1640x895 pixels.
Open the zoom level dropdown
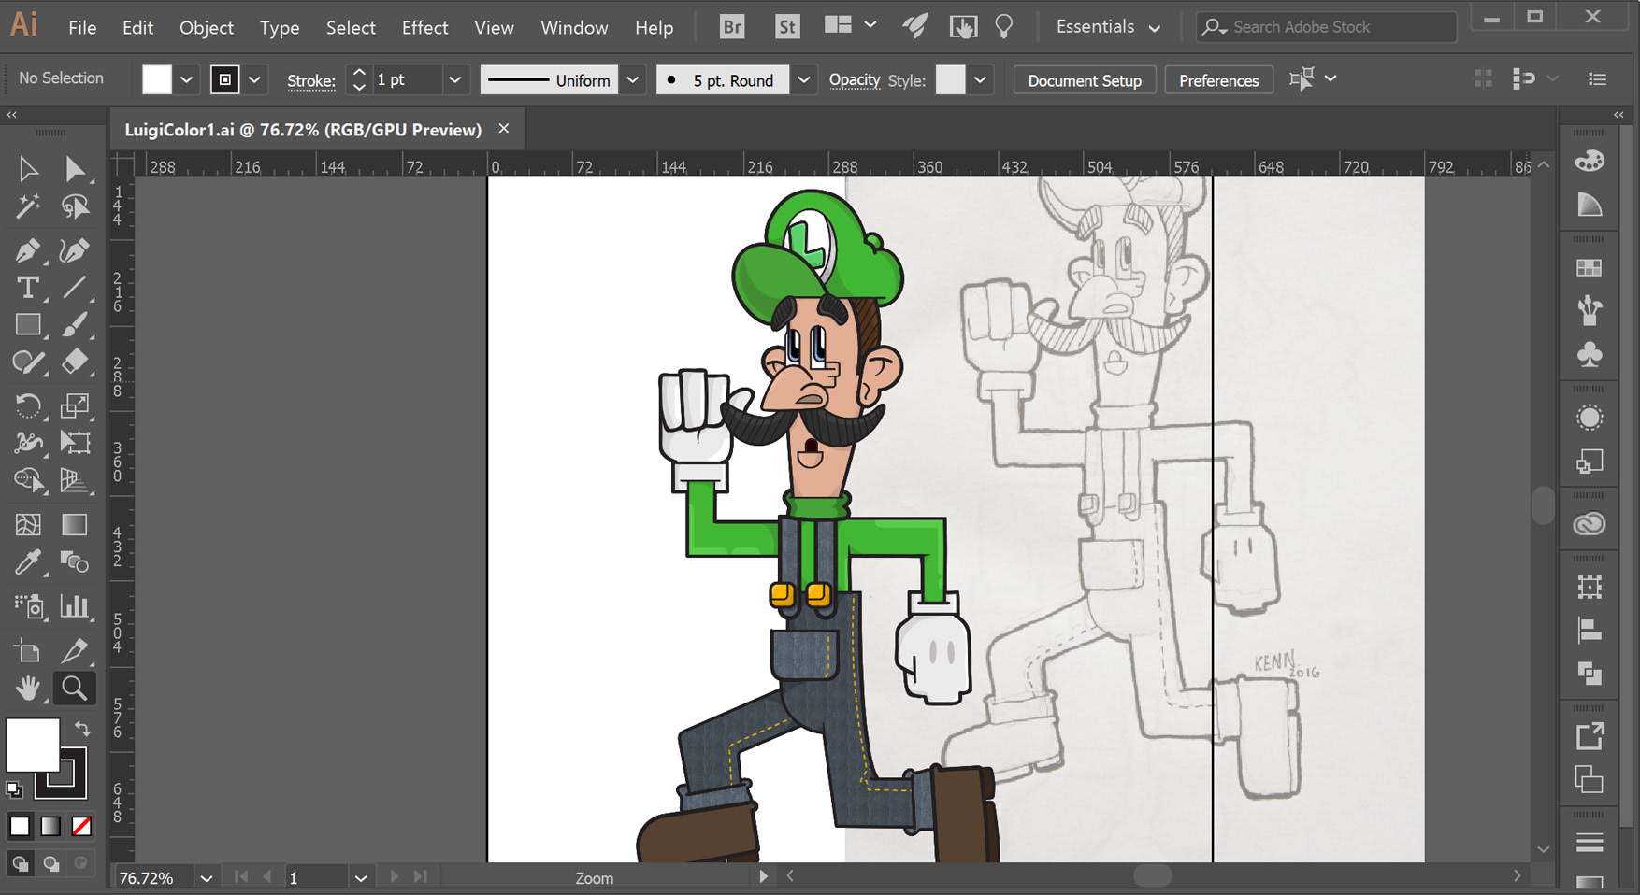point(207,878)
